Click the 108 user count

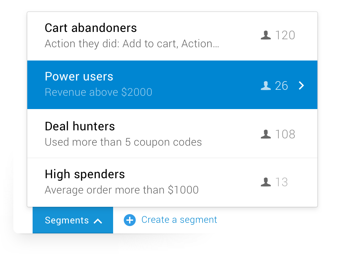(x=285, y=134)
